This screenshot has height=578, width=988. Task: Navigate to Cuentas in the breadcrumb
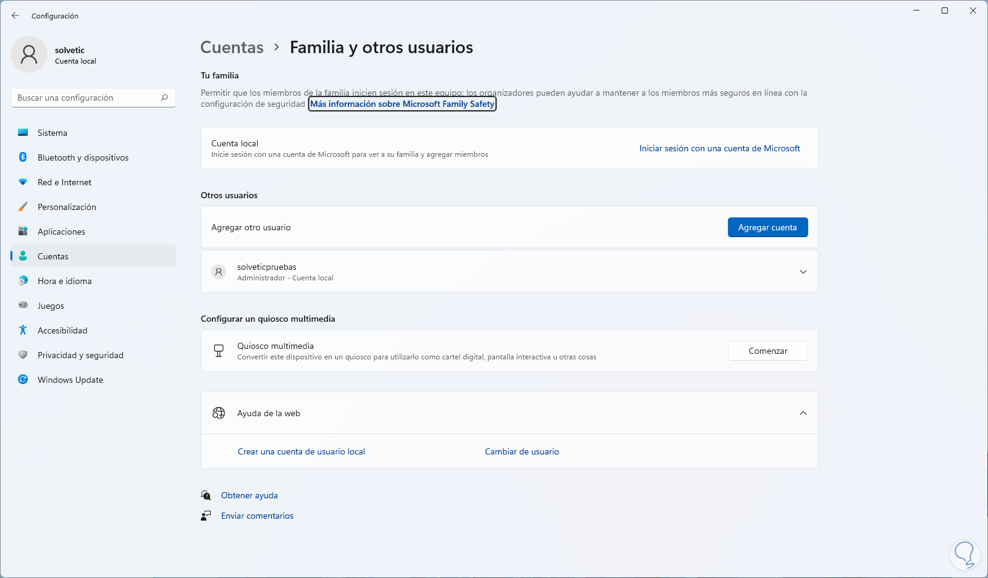pos(232,48)
